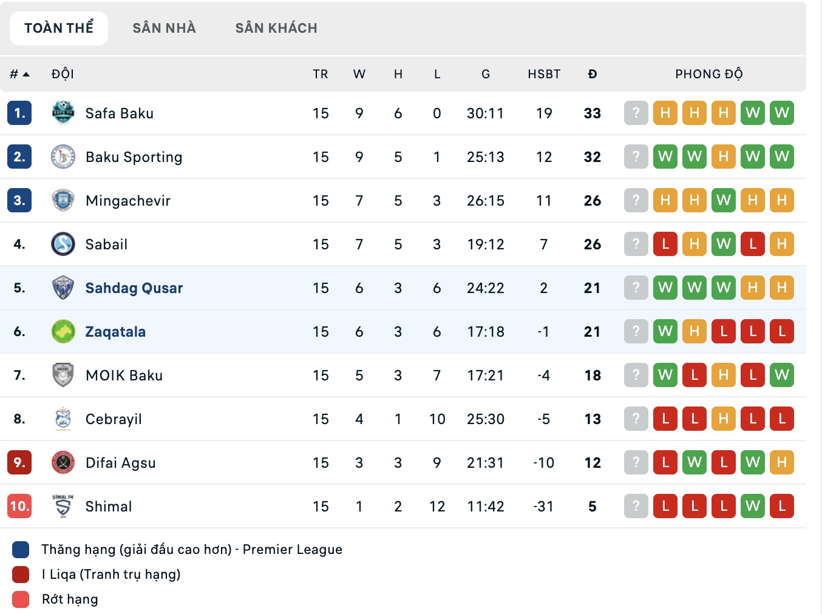Sort by the Đ points column header
Screen dimensions: 822x614
point(593,74)
